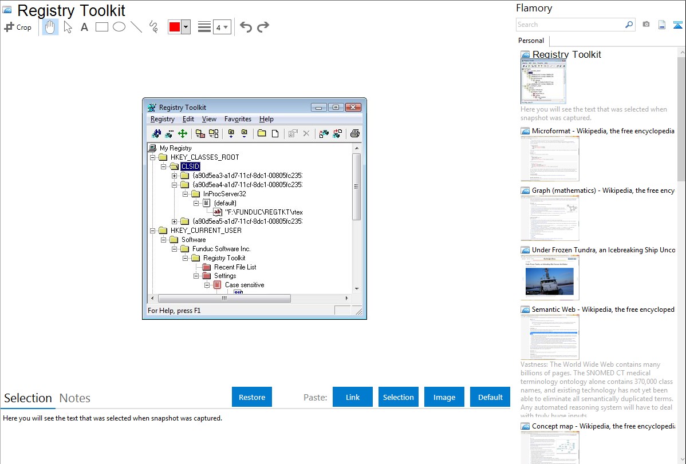Click the red color swatch
The height and width of the screenshot is (464, 686).
pyautogui.click(x=175, y=27)
